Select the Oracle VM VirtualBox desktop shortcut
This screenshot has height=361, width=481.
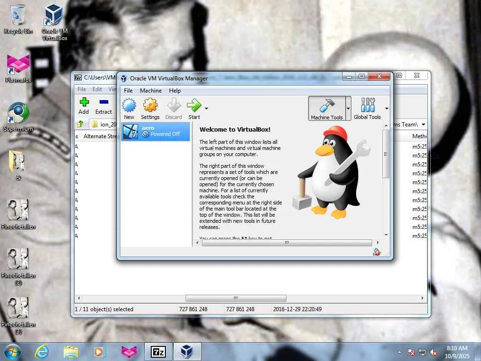coord(54,23)
